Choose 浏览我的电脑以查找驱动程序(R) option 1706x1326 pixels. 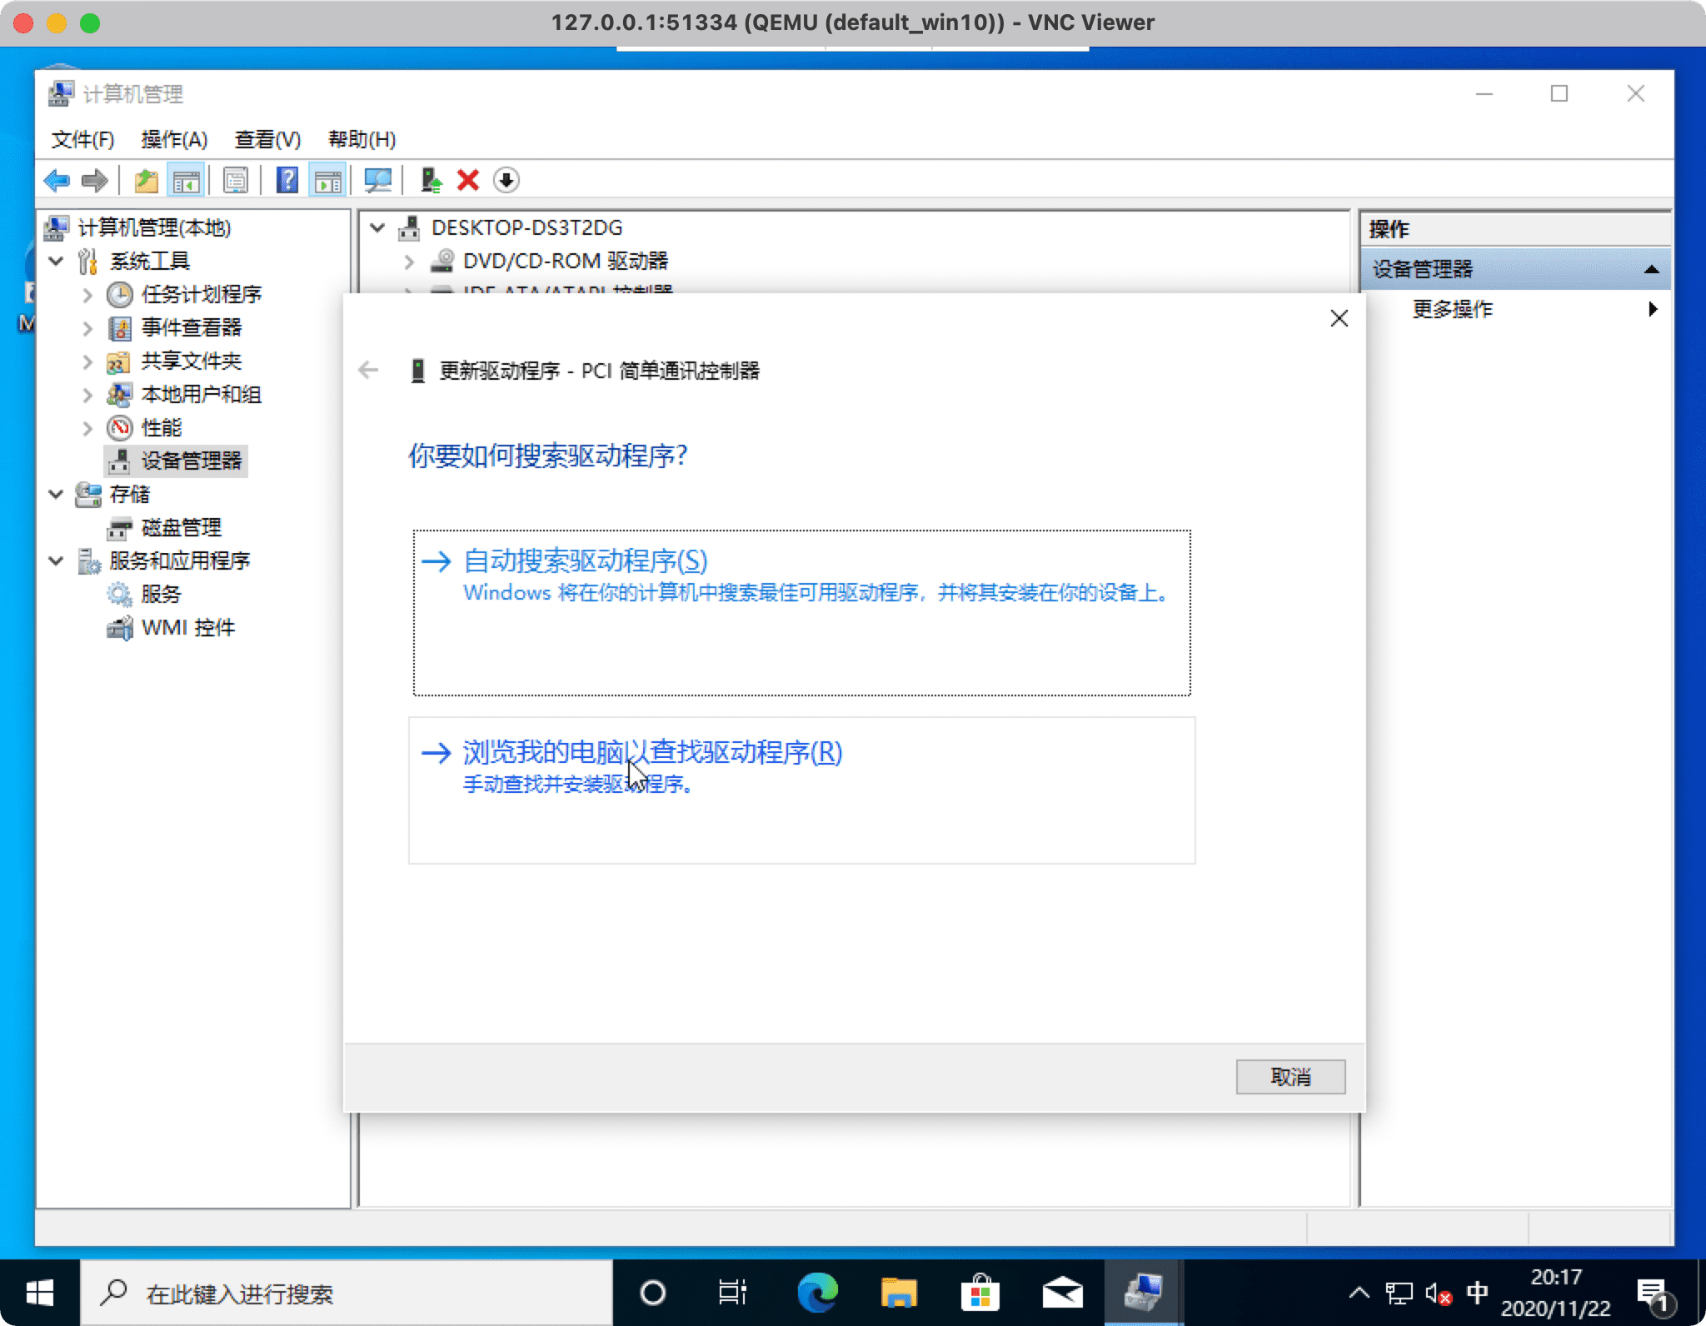(x=652, y=752)
